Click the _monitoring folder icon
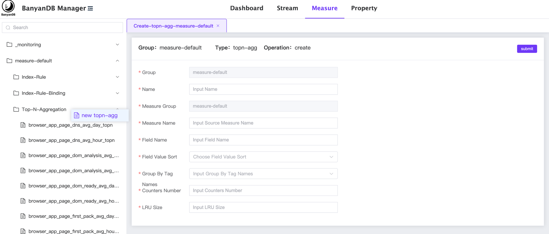 coord(10,45)
